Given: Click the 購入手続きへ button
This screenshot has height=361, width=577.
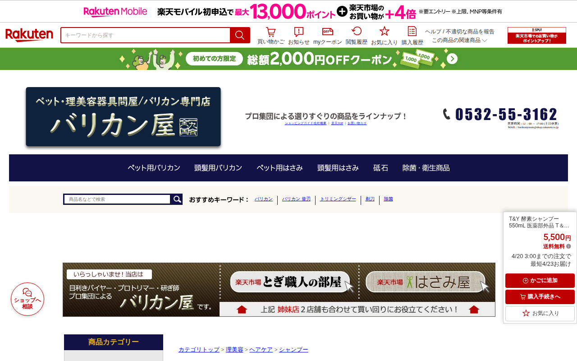Looking at the screenshot, I should pos(540,297).
